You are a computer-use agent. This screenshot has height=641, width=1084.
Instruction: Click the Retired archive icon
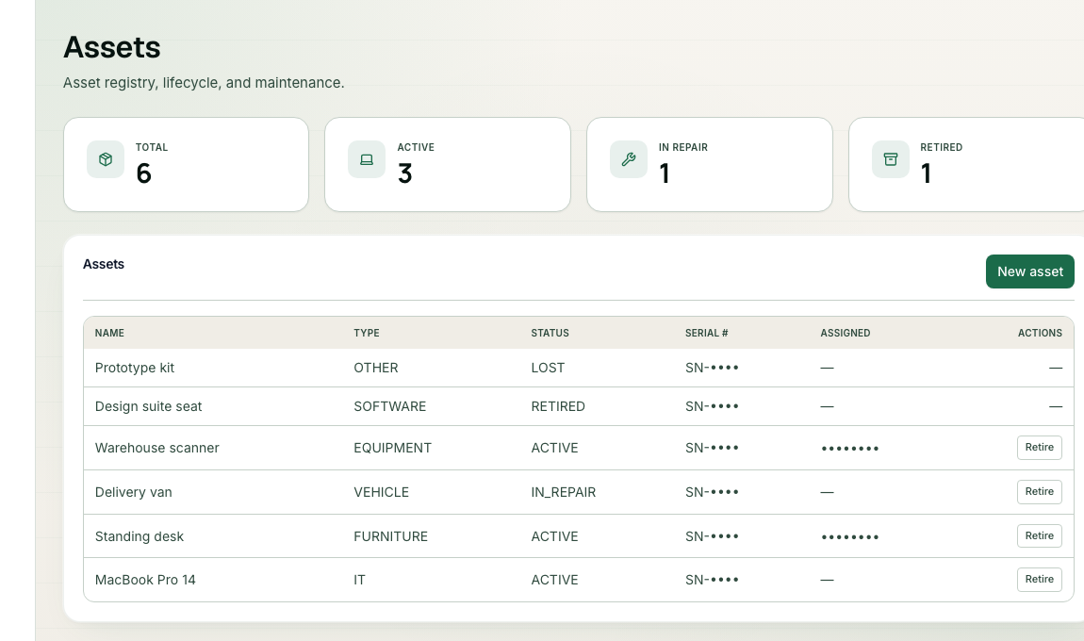click(891, 159)
